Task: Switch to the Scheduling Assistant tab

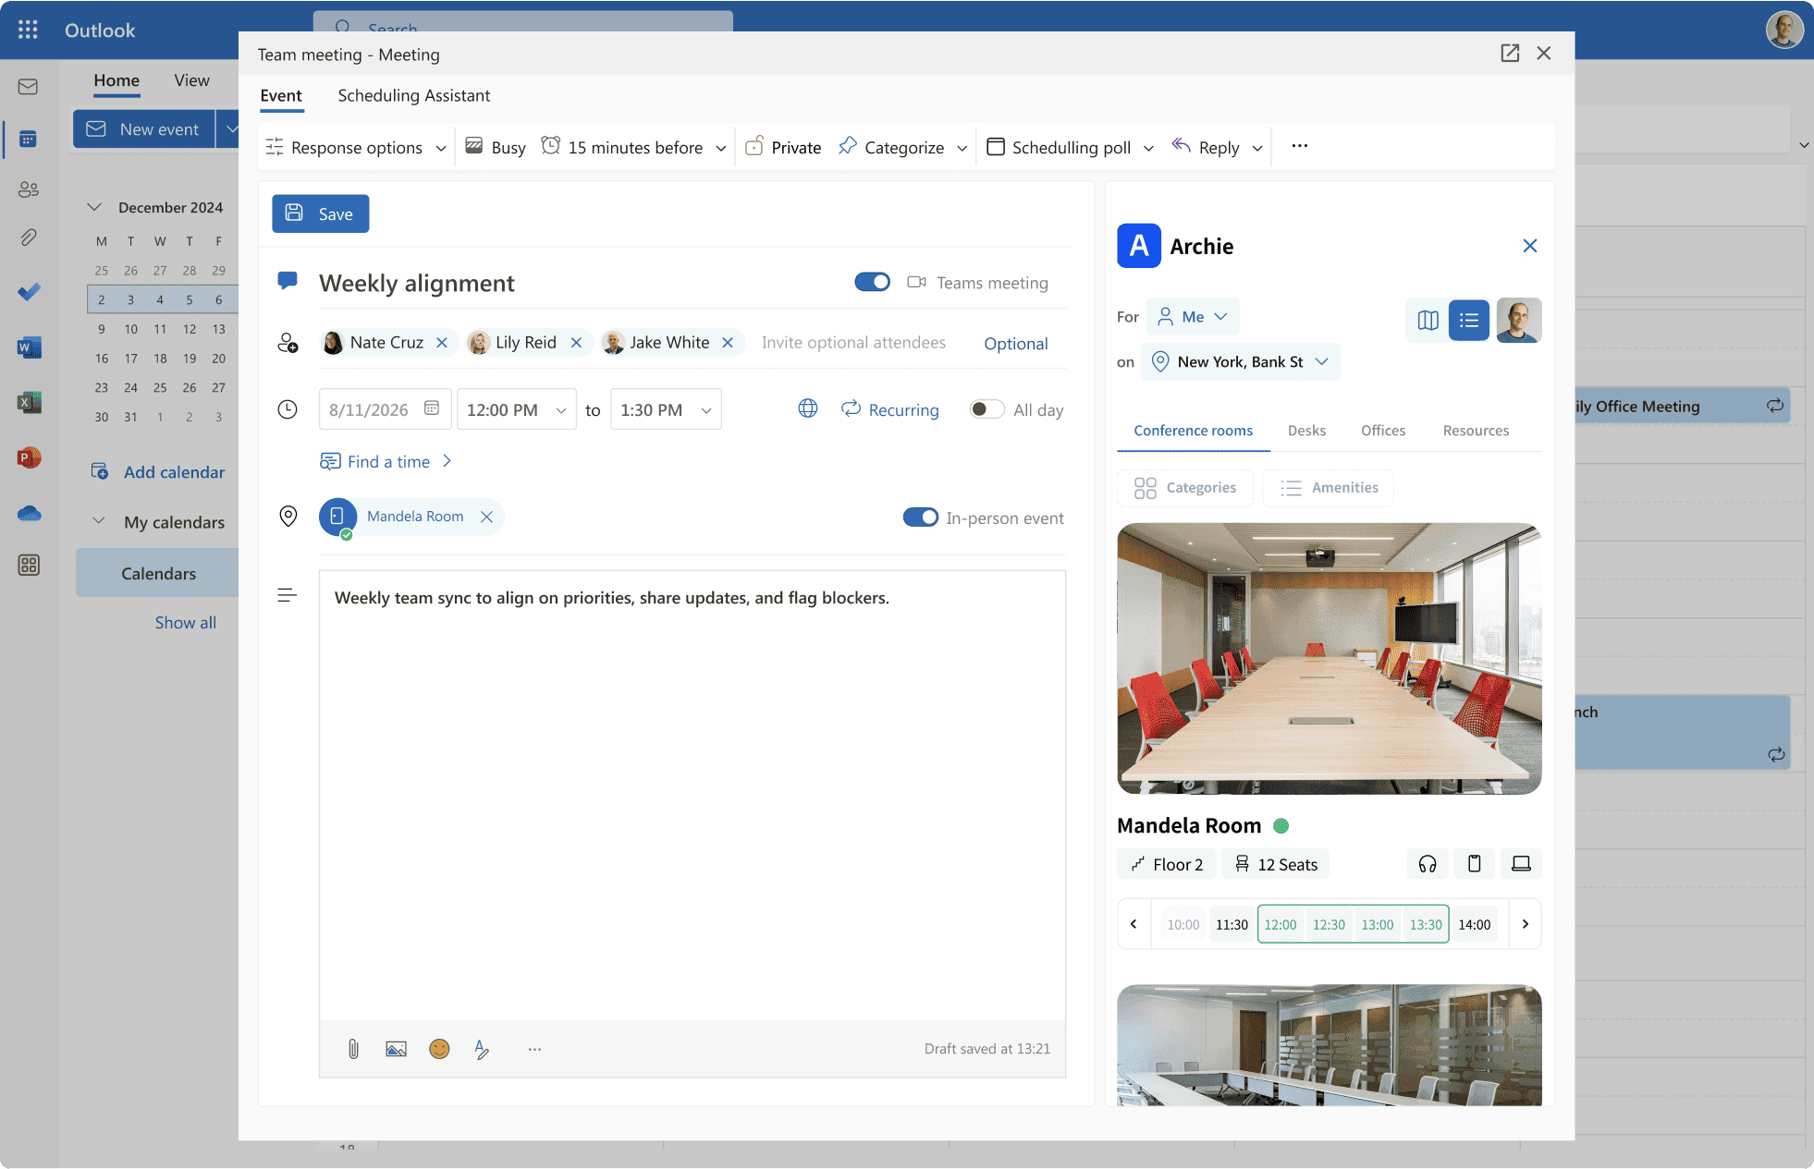Action: (x=413, y=95)
